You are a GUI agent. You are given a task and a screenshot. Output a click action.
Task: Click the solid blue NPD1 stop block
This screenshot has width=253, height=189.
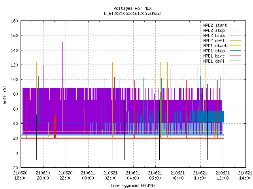pos(210,117)
